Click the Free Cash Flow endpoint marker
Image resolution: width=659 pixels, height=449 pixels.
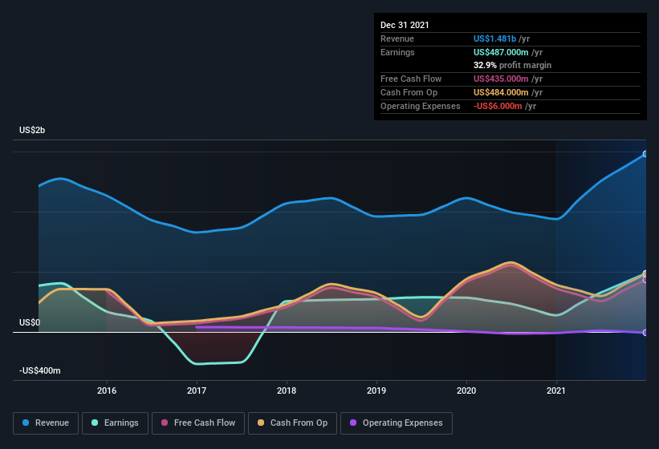pyautogui.click(x=645, y=280)
